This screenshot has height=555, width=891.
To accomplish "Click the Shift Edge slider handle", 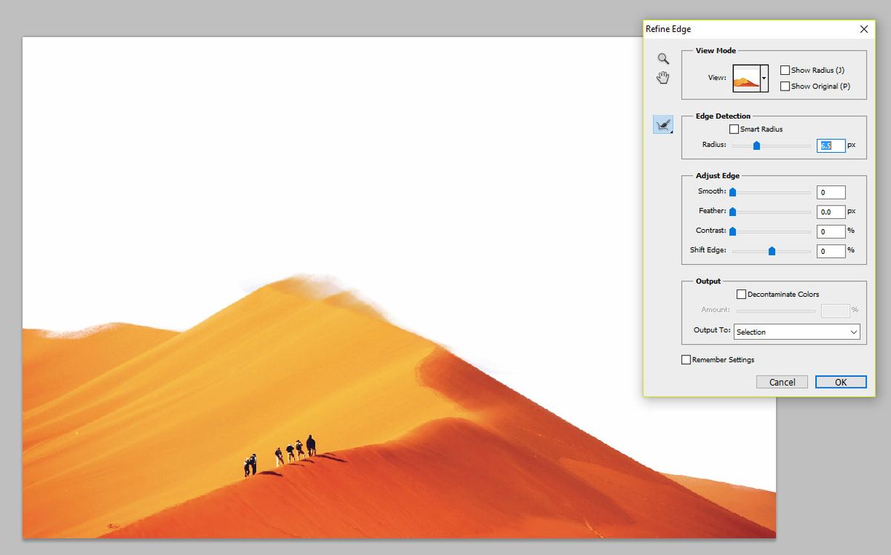I will tap(771, 251).
